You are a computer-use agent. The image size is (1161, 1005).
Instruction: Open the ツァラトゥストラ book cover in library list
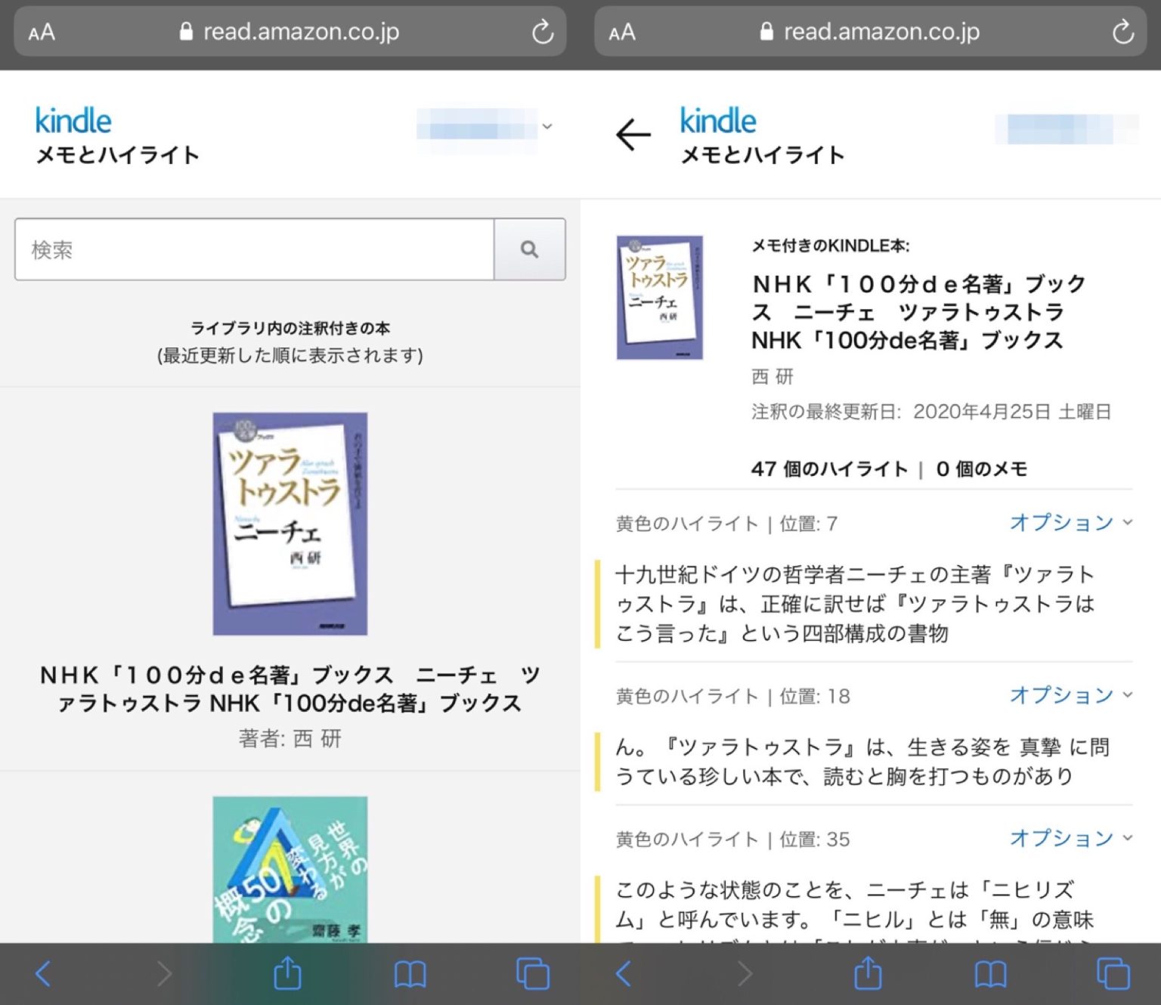[290, 524]
